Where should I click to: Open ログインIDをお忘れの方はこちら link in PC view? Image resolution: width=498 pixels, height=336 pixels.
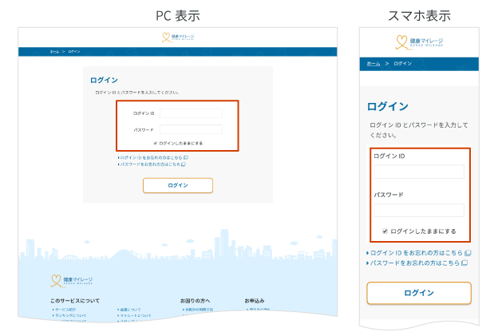pos(150,158)
